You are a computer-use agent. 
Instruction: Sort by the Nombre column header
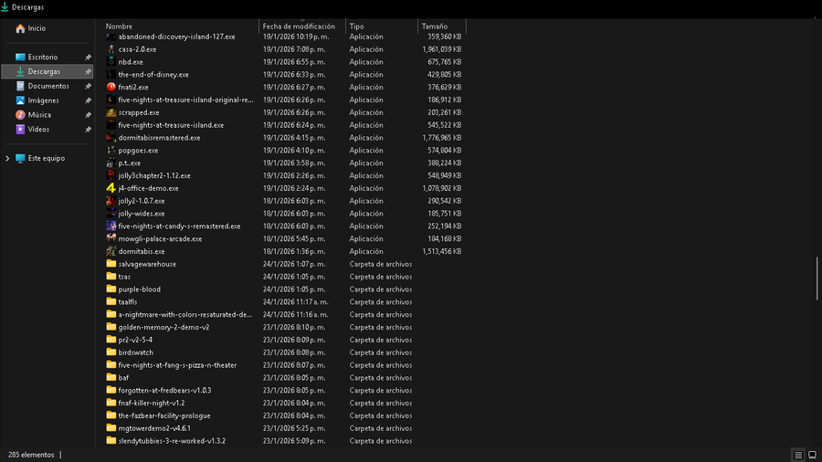click(x=119, y=26)
